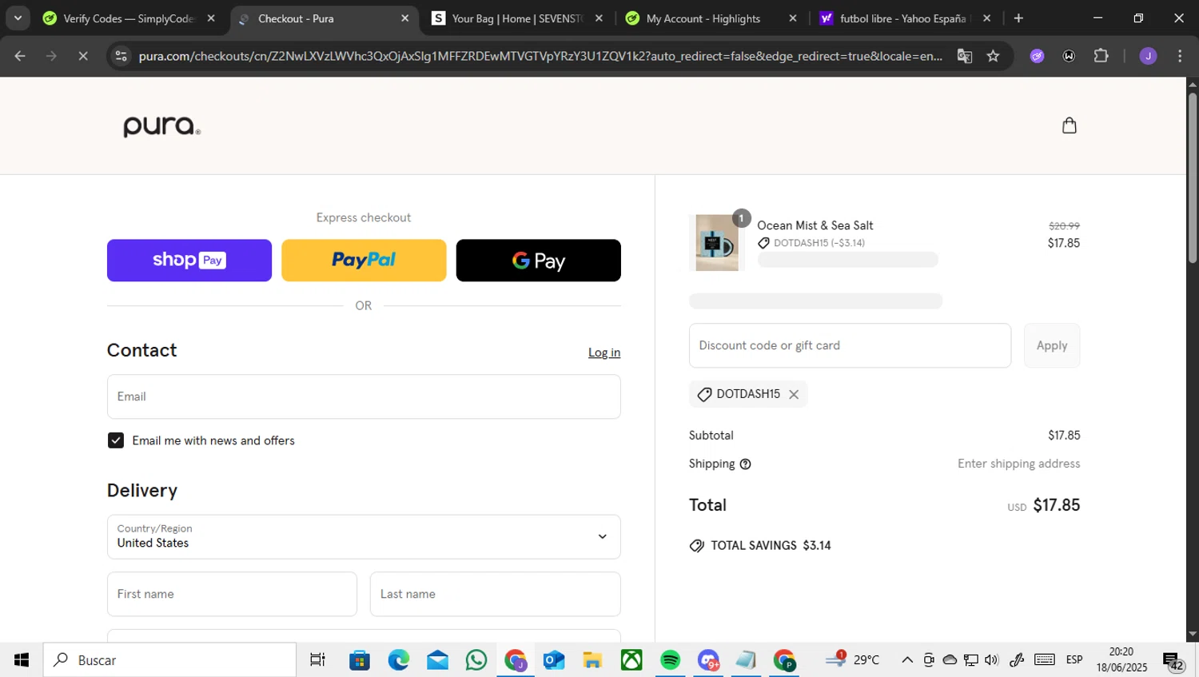
Task: Click the browser address bar URL
Action: pyautogui.click(x=540, y=56)
